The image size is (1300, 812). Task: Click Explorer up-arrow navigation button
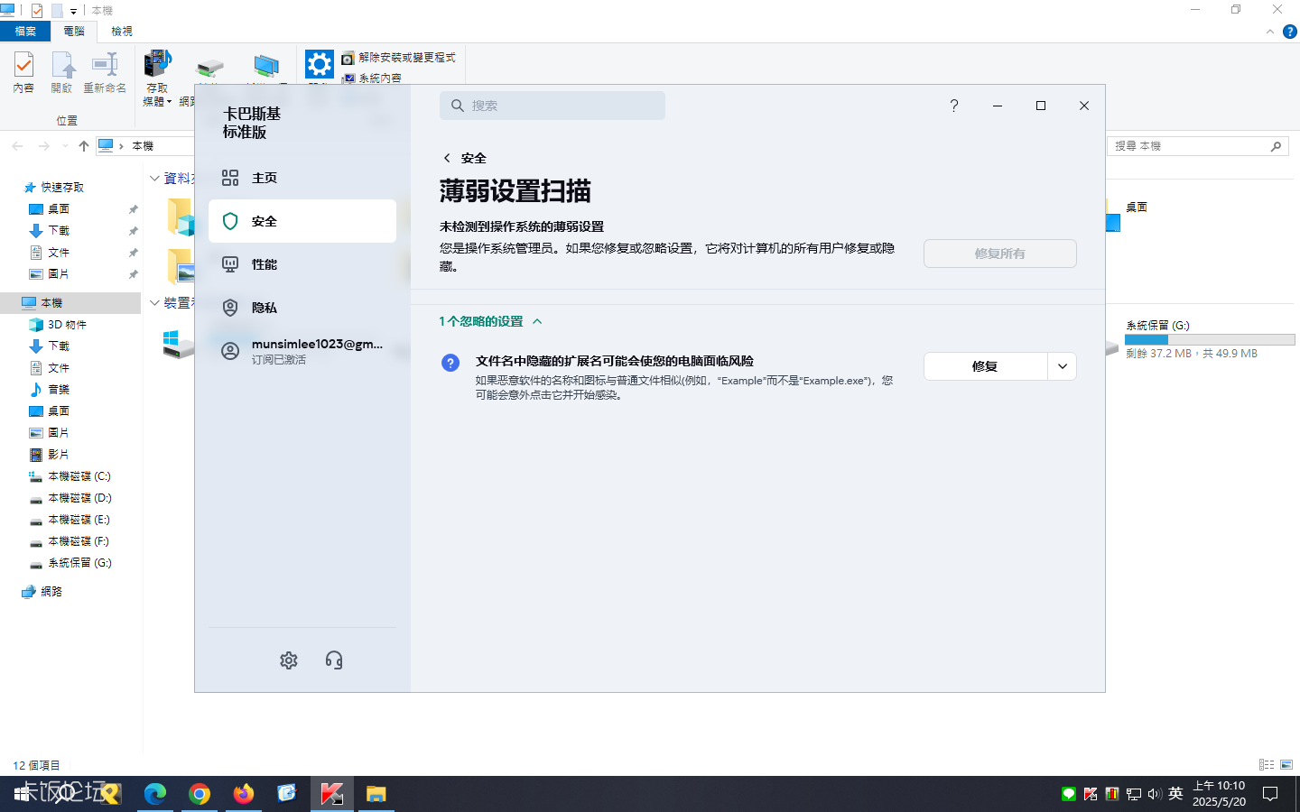84,146
